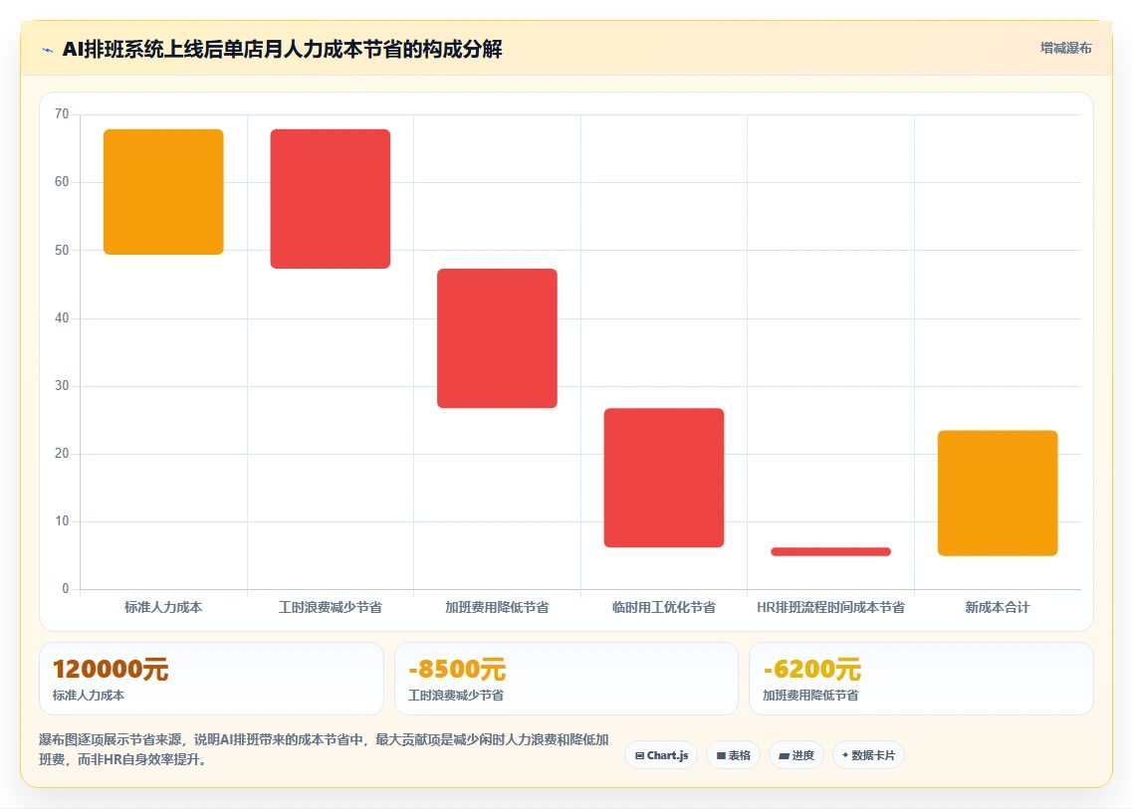Click x-axis label 临时用工优化节省
This screenshot has height=809, width=1133.
coord(664,607)
